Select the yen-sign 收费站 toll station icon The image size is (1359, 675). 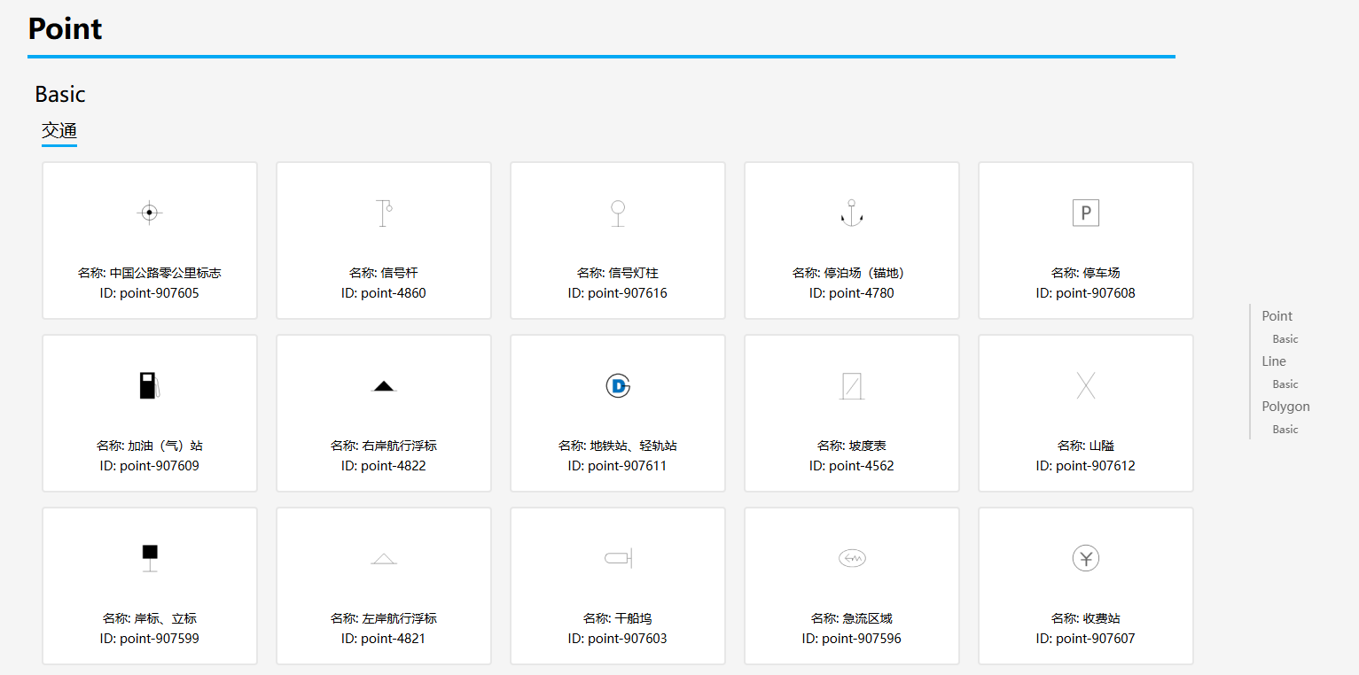[x=1086, y=558]
